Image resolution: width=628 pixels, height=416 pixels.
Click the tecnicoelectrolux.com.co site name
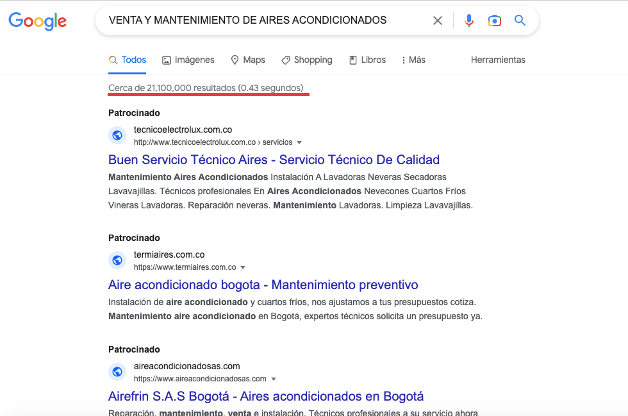click(x=183, y=130)
